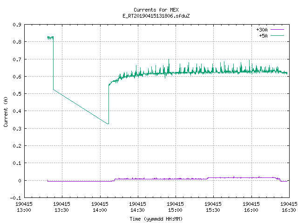Click the 0.3 y-axis tick label
298x223 pixels.
(17, 129)
